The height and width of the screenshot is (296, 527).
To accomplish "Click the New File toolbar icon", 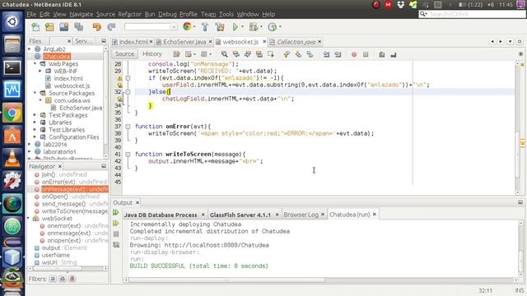I will 35,27.
